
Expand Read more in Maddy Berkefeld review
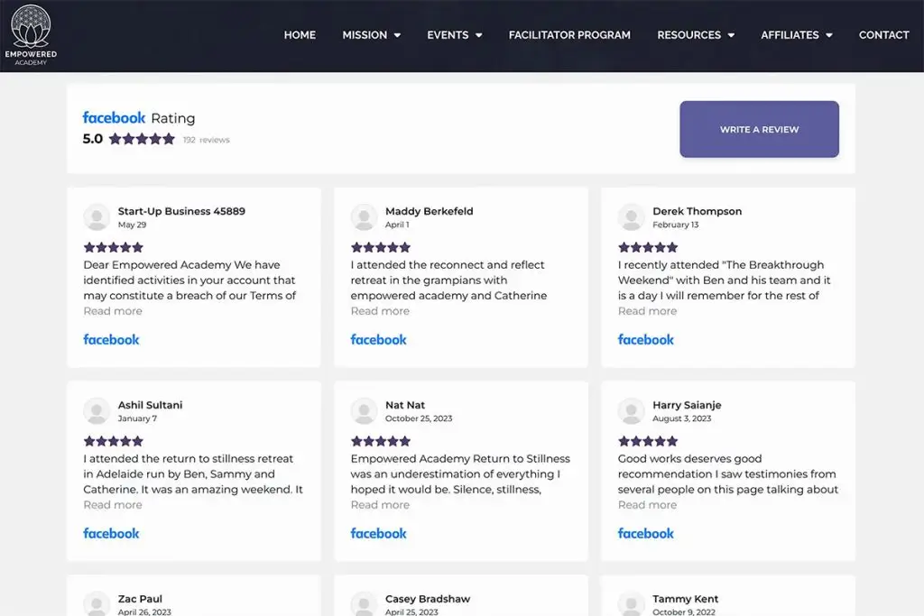[380, 311]
